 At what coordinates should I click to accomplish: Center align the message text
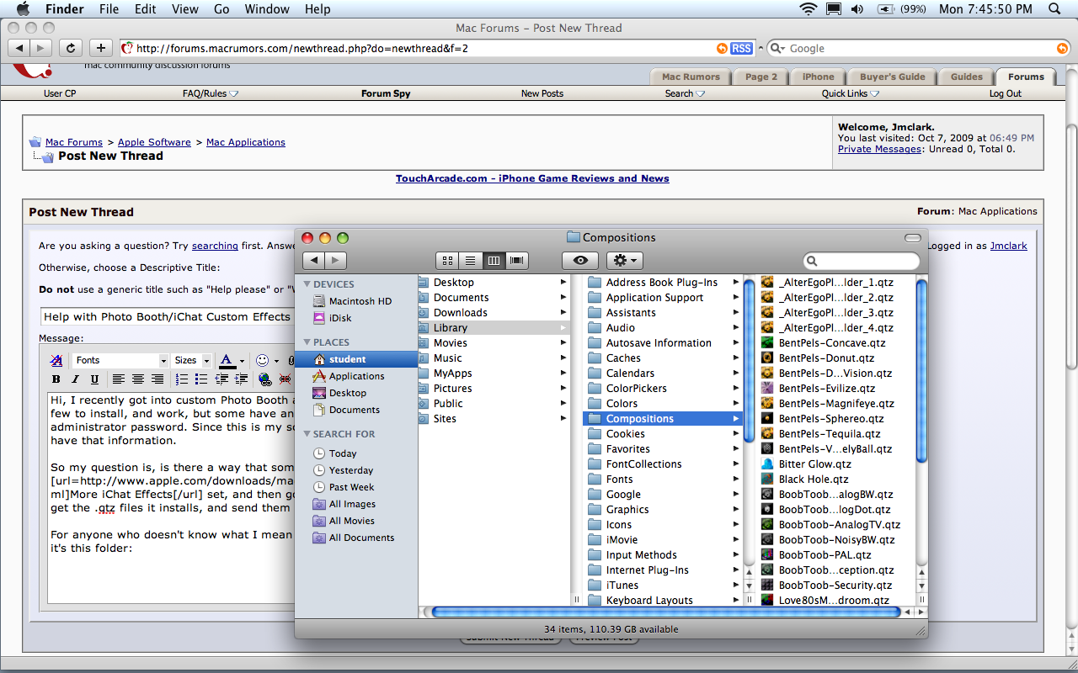(138, 379)
